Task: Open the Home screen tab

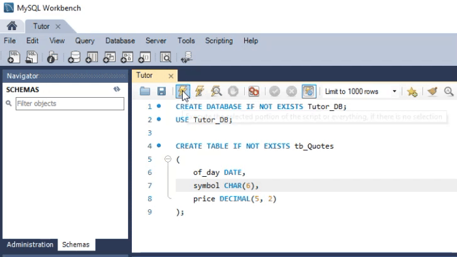Action: [x=12, y=26]
